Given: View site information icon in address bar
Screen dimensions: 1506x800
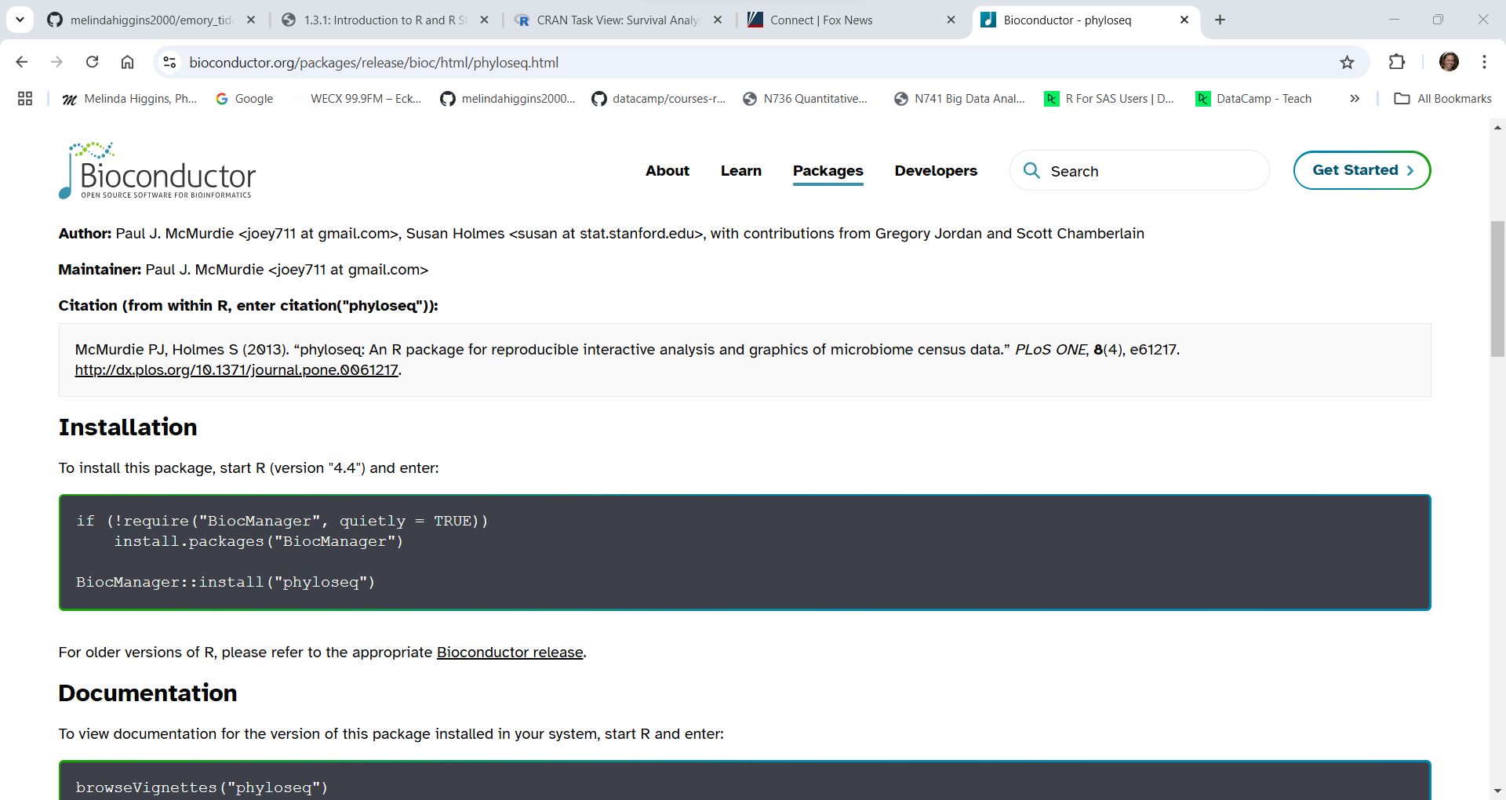Looking at the screenshot, I should (169, 62).
